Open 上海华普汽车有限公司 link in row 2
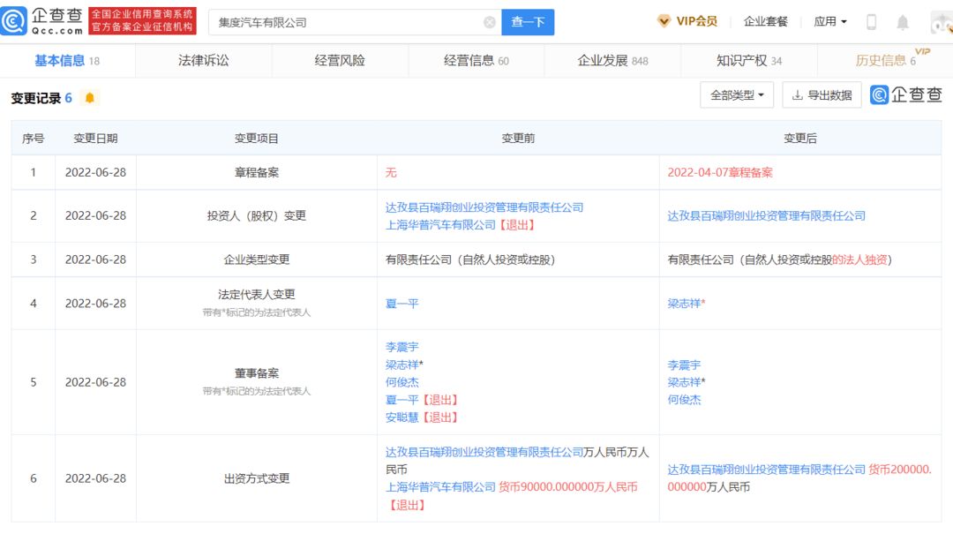The image size is (953, 534). click(x=440, y=225)
